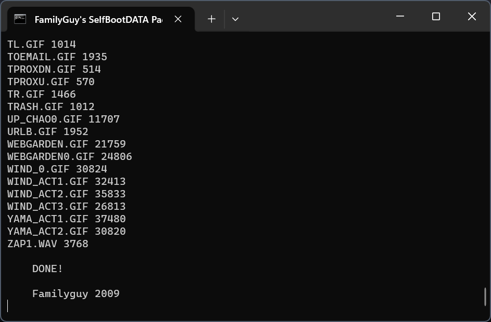Click the WEBGARDEN0.GIF 24806 line
The image size is (491, 322).
coord(69,156)
